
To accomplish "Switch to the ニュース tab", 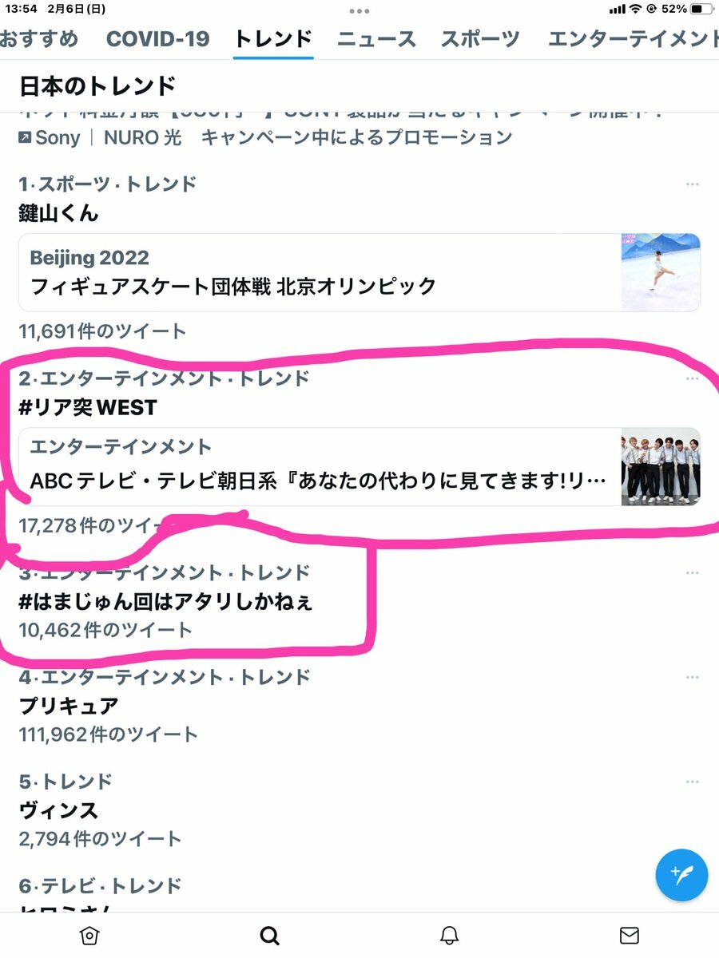I will [x=376, y=38].
